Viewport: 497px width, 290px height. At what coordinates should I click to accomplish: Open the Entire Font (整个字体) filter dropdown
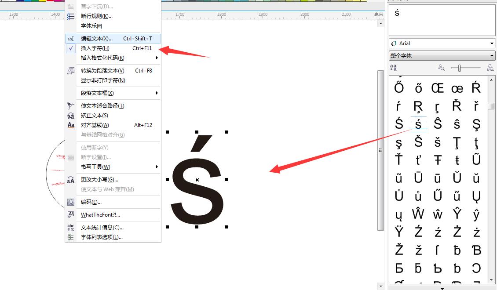(x=442, y=56)
